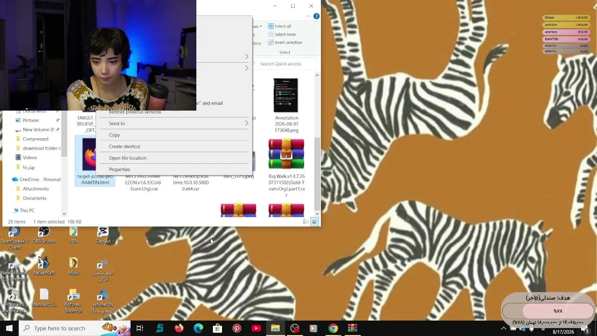This screenshot has height=336, width=597.
Task: Open Properties from the context menu
Action: (174, 169)
